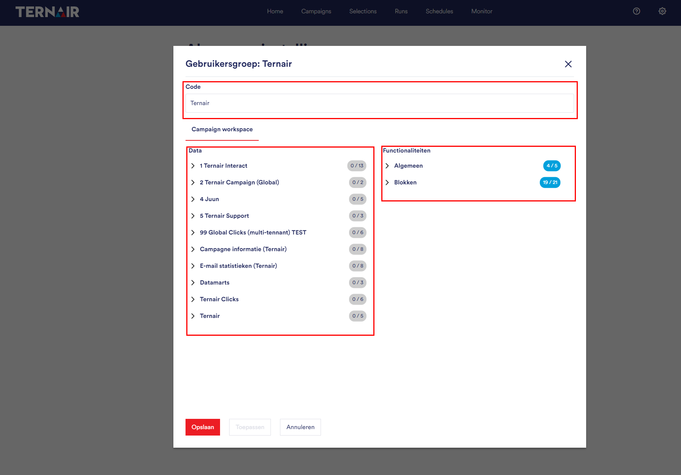681x475 pixels.
Task: Open the Selections menu item
Action: (363, 11)
